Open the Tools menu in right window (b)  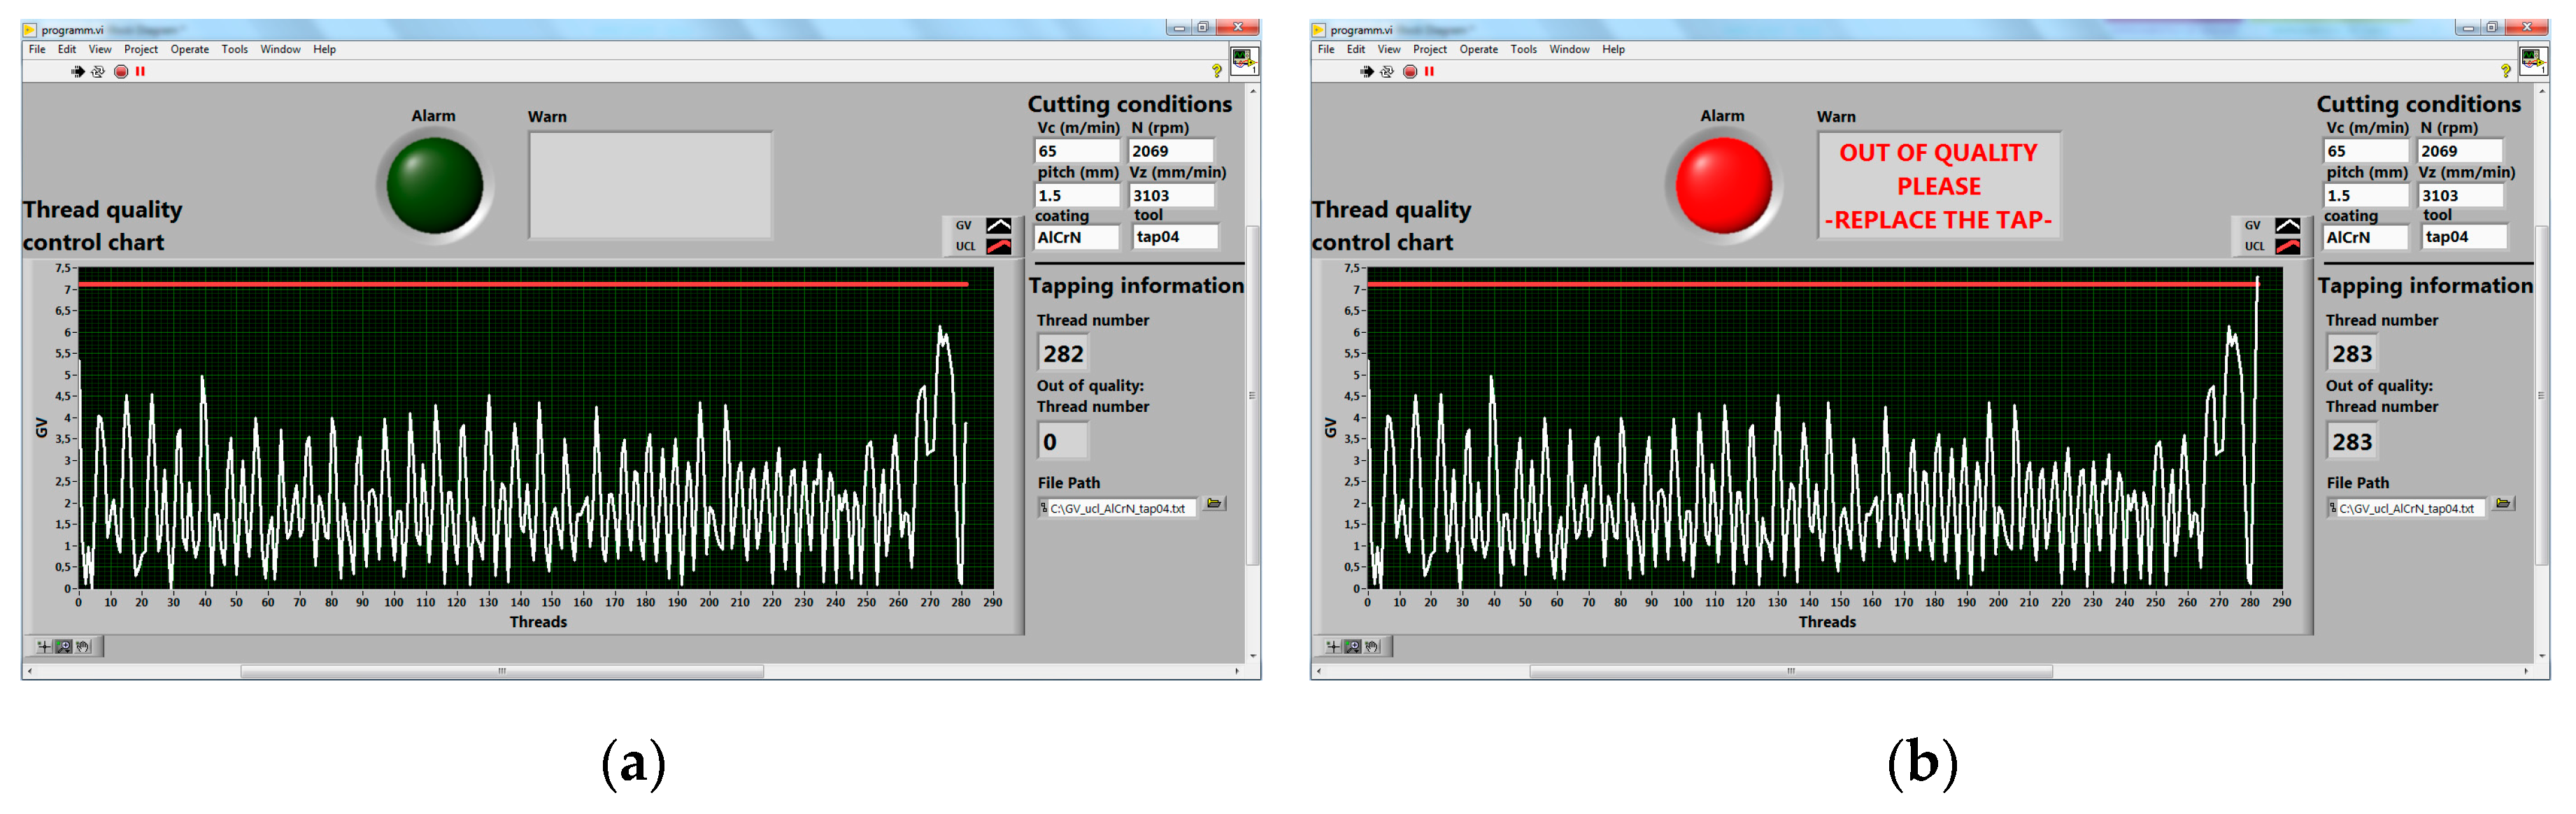pos(1523,49)
